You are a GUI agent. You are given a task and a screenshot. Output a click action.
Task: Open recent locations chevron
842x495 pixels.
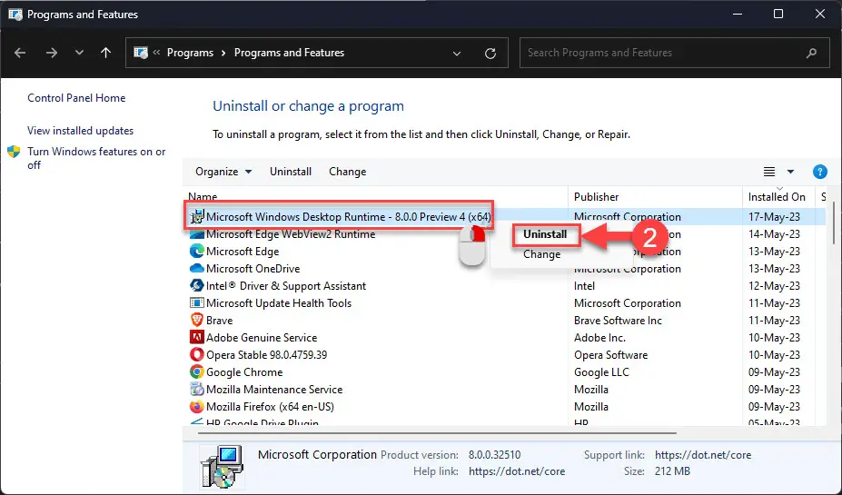79,53
